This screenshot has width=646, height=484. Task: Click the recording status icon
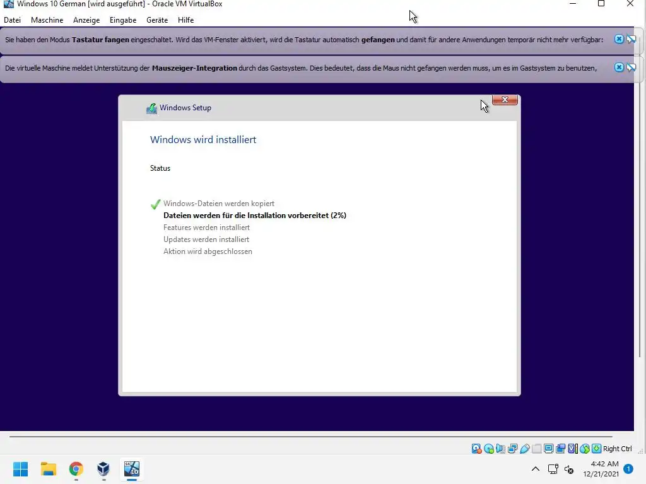560,449
